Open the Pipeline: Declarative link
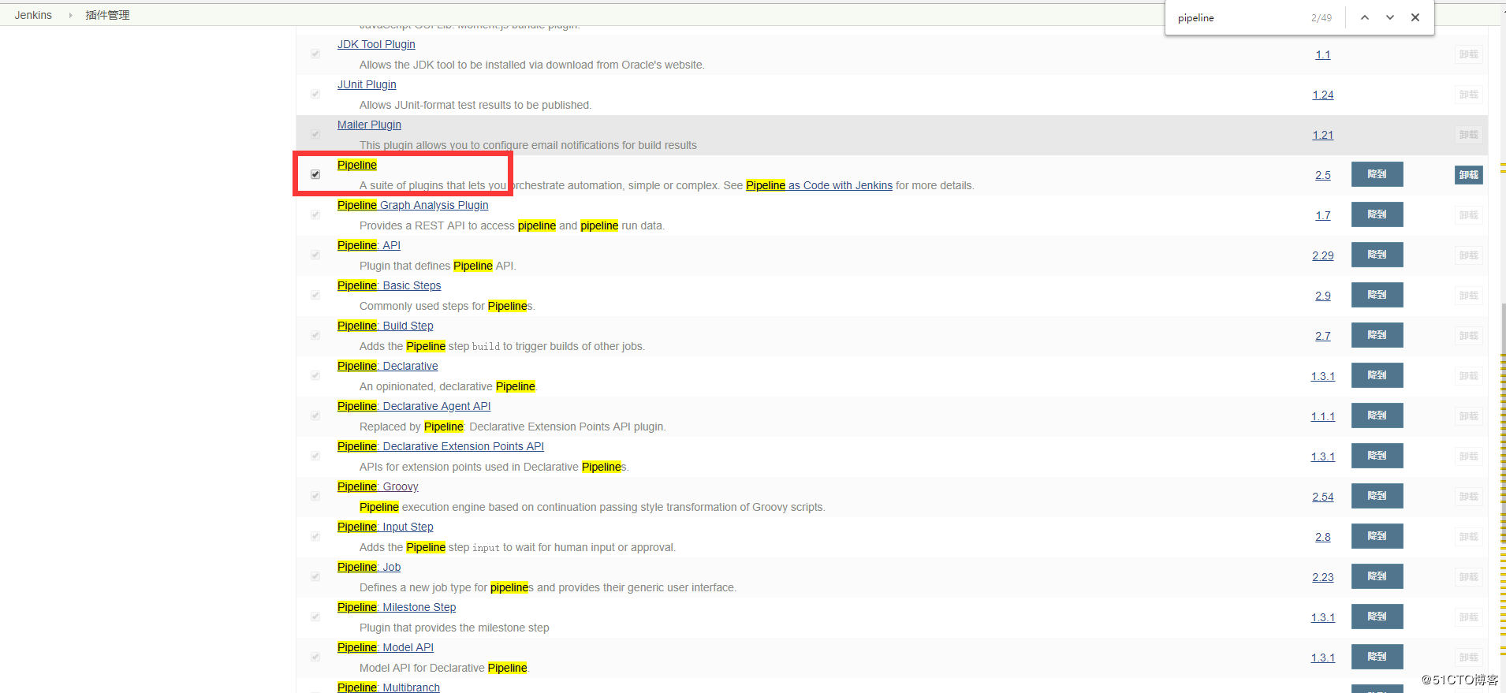 387,366
